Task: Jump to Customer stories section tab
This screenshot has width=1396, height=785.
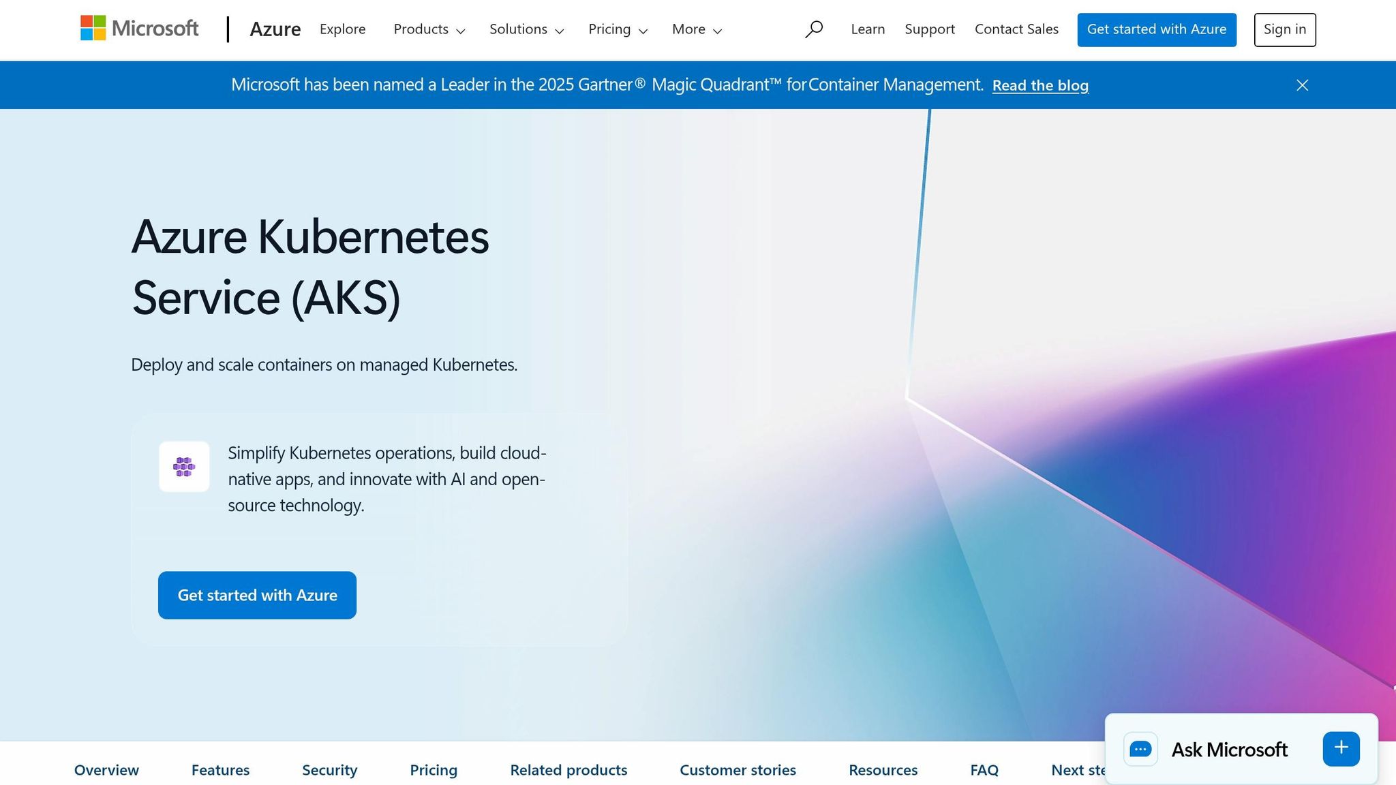Action: tap(738, 770)
